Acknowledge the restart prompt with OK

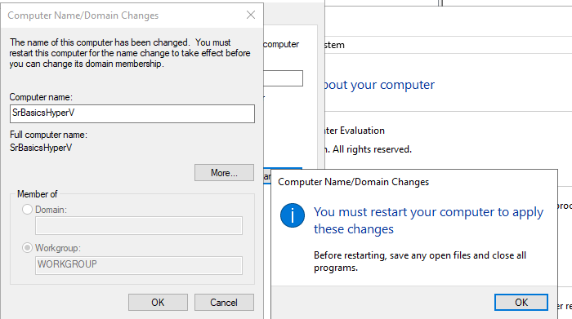521,302
